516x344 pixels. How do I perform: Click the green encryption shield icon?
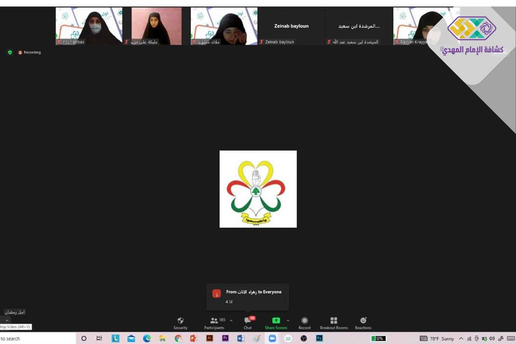point(10,52)
